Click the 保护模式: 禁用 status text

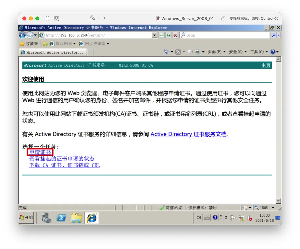click(202, 208)
